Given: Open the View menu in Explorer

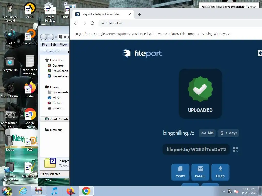Looking at the screenshot, I should tap(63, 45).
